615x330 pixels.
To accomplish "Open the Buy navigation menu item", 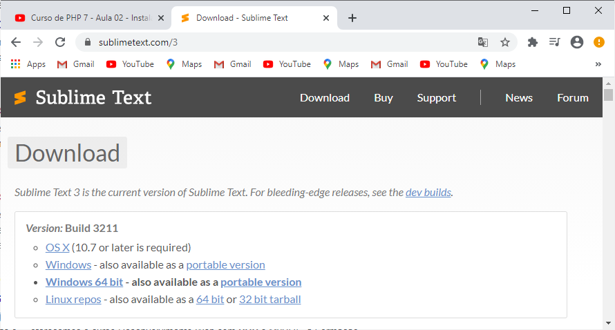I will [384, 97].
